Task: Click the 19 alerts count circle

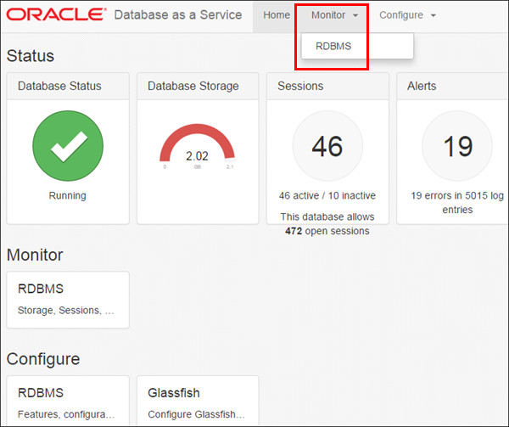Action: (x=457, y=147)
